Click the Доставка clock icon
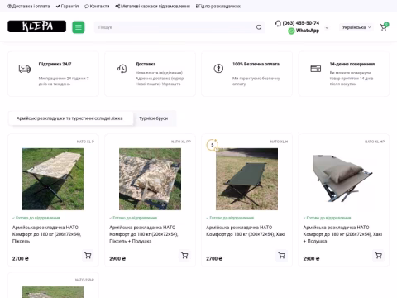The width and height of the screenshot is (397, 298). pos(122,69)
